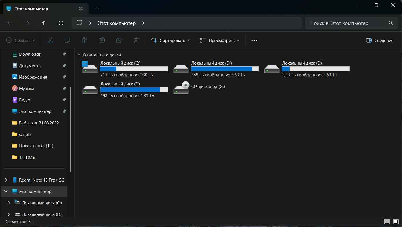This screenshot has height=227, width=402.
Task: Click the Forward navigation arrow
Action: [x=27, y=23]
